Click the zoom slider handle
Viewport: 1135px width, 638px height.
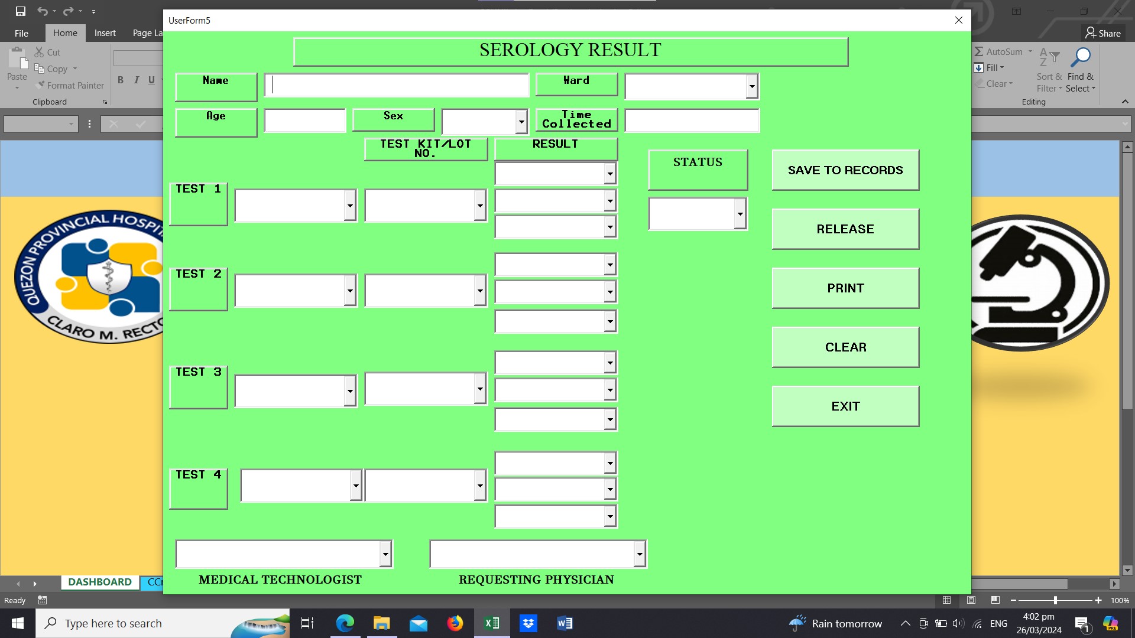(x=1055, y=600)
